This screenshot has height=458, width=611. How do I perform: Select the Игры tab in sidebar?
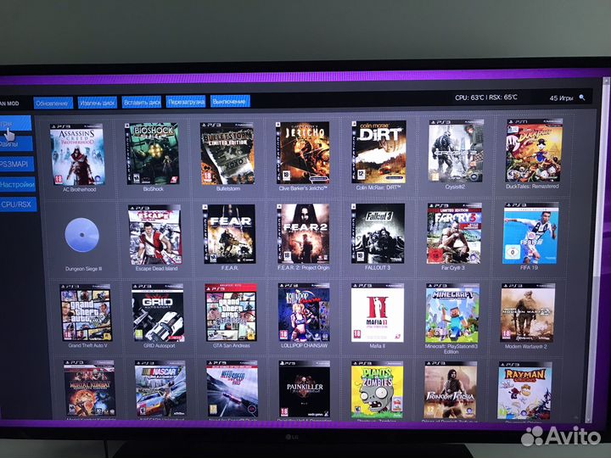pos(14,124)
